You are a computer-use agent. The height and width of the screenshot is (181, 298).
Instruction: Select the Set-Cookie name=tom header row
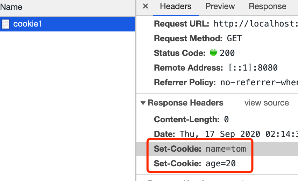point(217,149)
